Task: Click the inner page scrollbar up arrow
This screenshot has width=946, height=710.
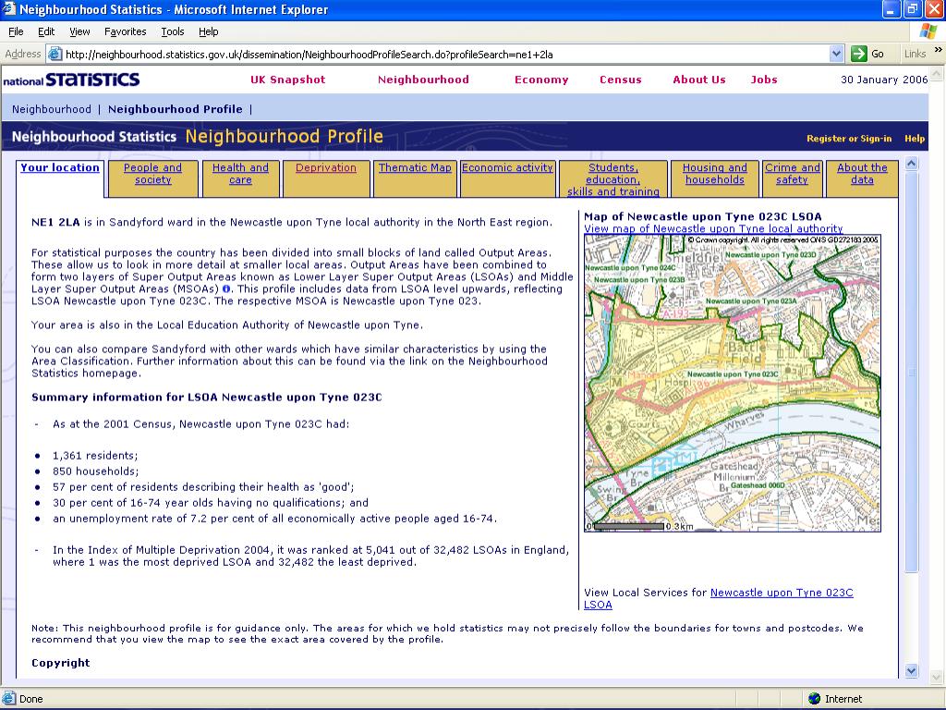Action: (x=912, y=163)
